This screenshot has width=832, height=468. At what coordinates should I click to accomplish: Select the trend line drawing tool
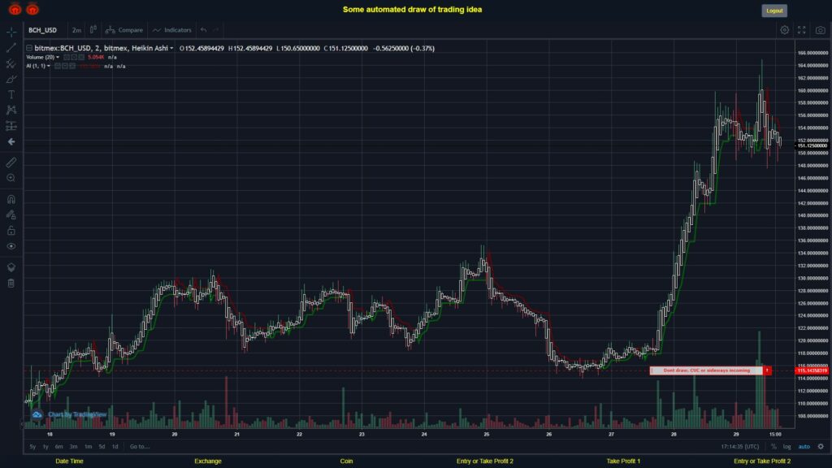tap(11, 48)
